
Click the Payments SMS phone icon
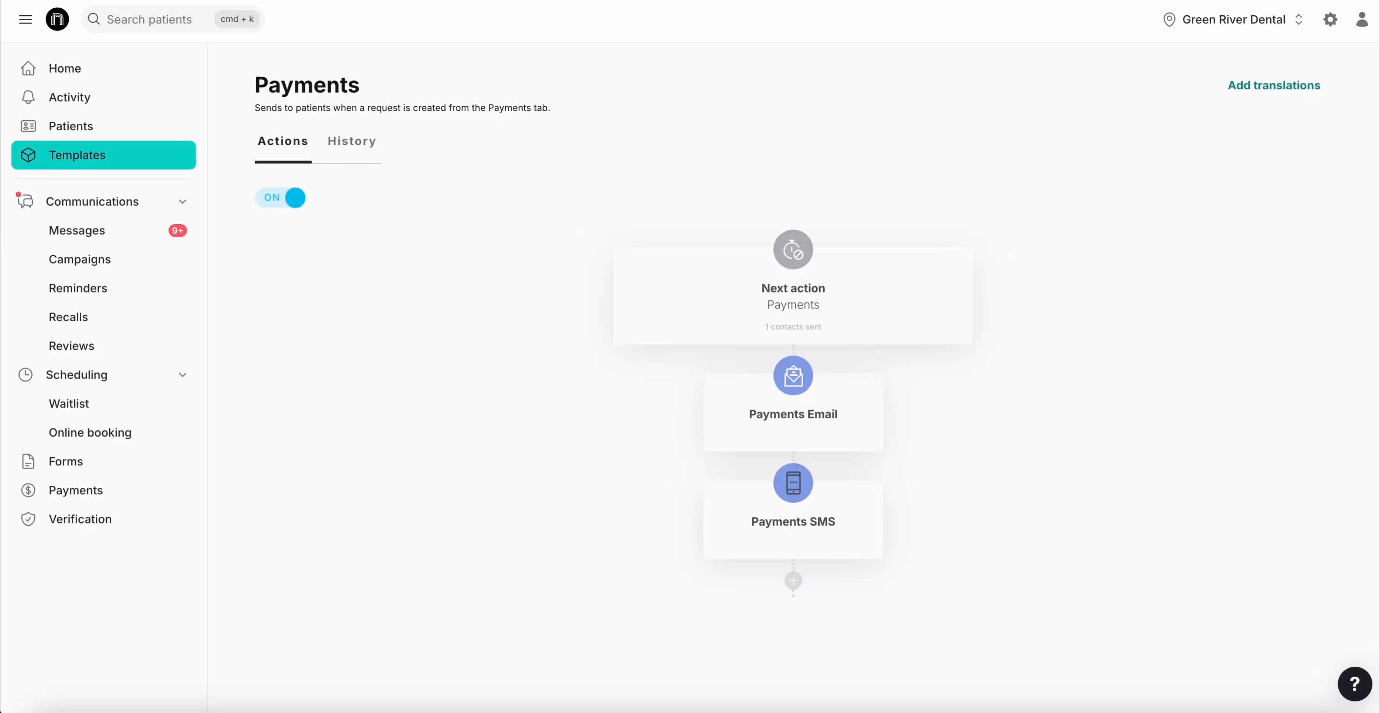[793, 483]
